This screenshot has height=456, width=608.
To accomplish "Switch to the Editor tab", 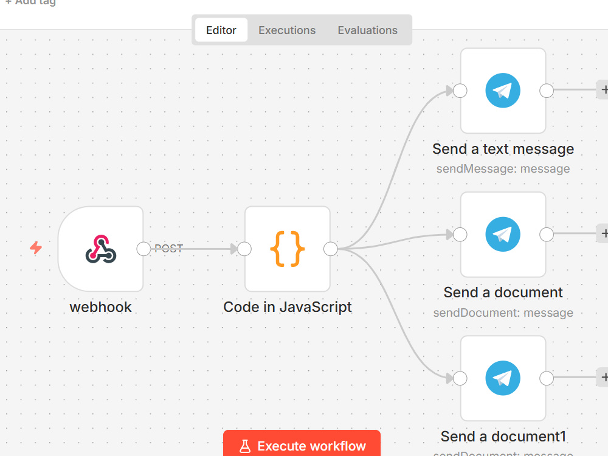I will point(221,30).
